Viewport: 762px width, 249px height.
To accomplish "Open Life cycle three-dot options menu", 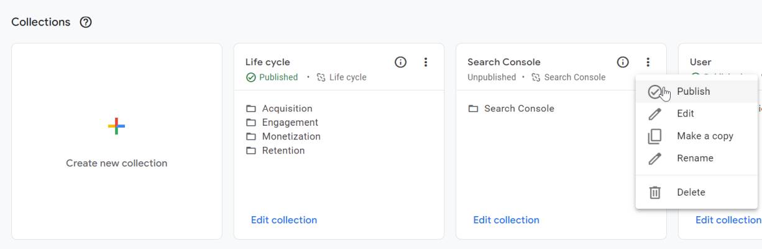I will 426,62.
